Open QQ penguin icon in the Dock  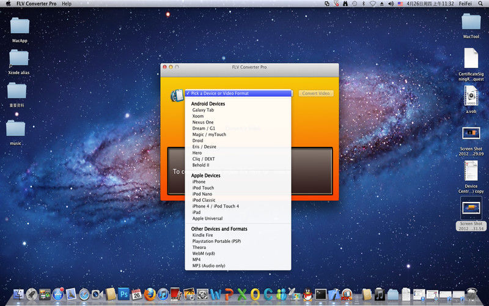coord(308,294)
